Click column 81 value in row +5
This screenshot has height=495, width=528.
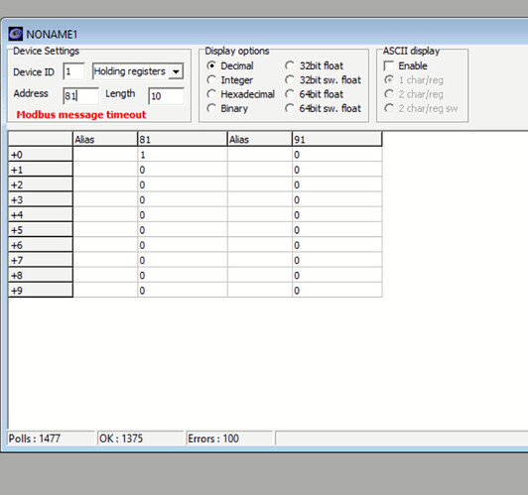(183, 230)
